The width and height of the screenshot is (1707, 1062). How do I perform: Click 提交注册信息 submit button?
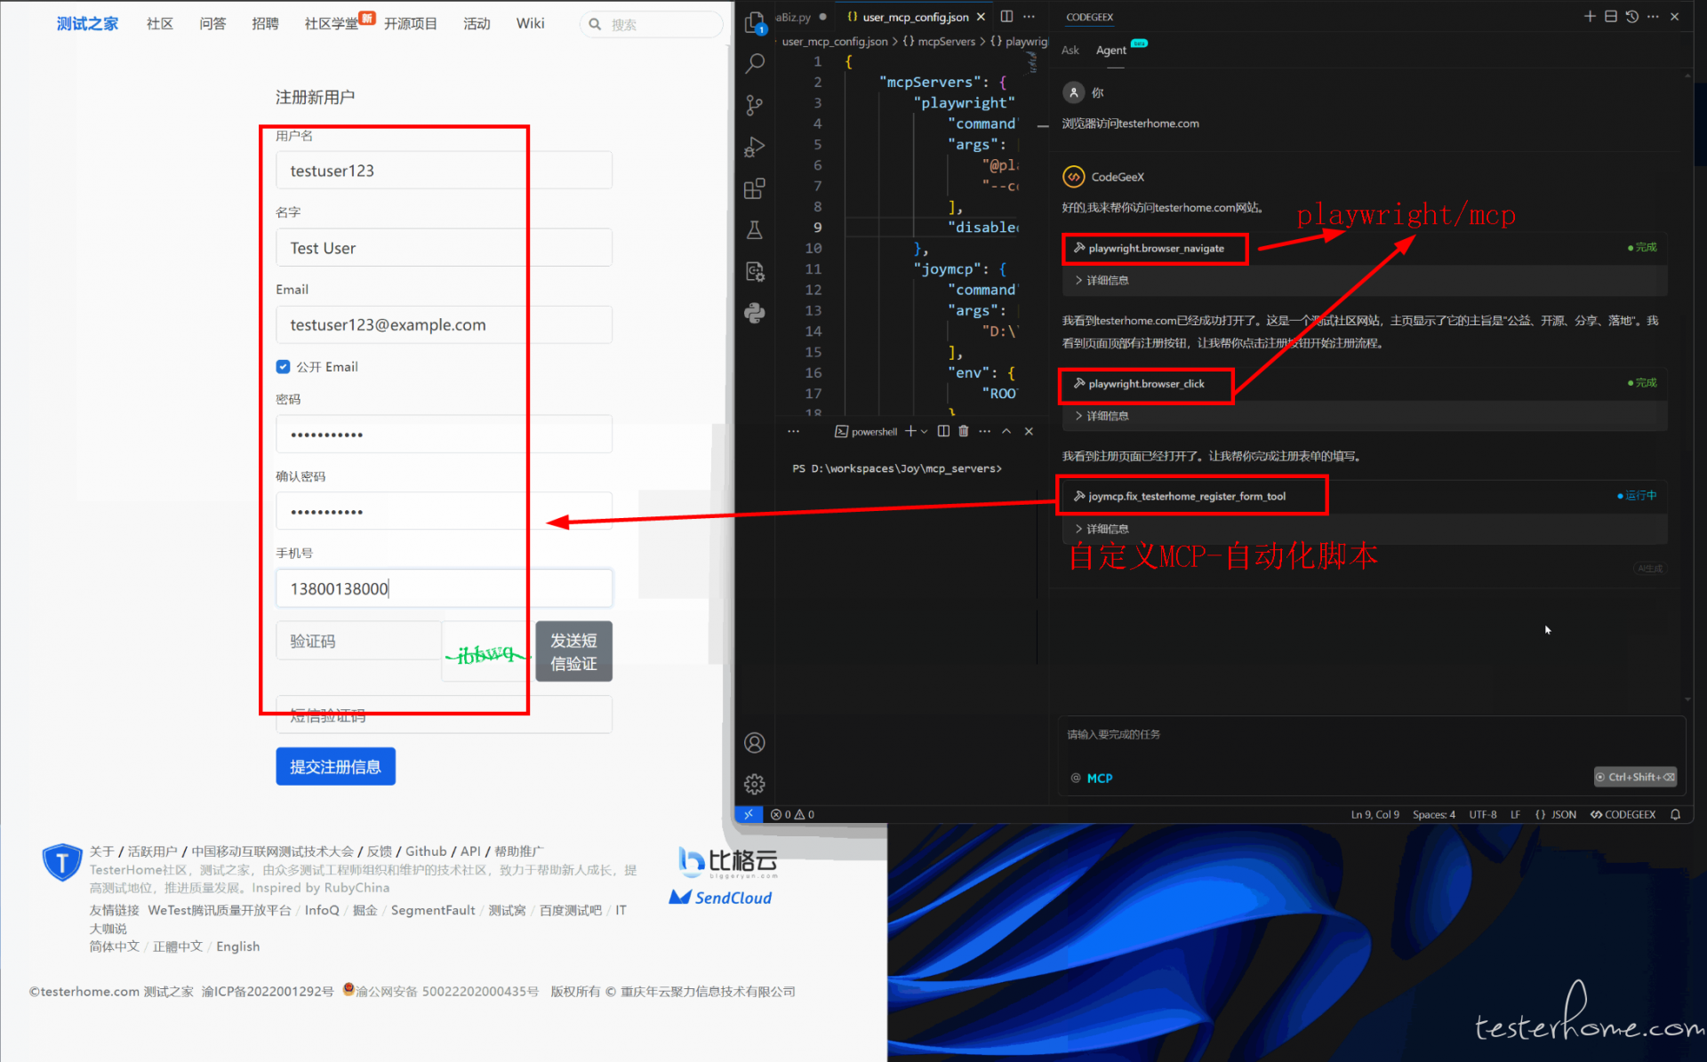tap(335, 766)
